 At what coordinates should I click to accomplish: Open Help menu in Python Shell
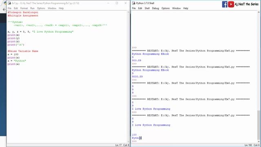(186, 8)
